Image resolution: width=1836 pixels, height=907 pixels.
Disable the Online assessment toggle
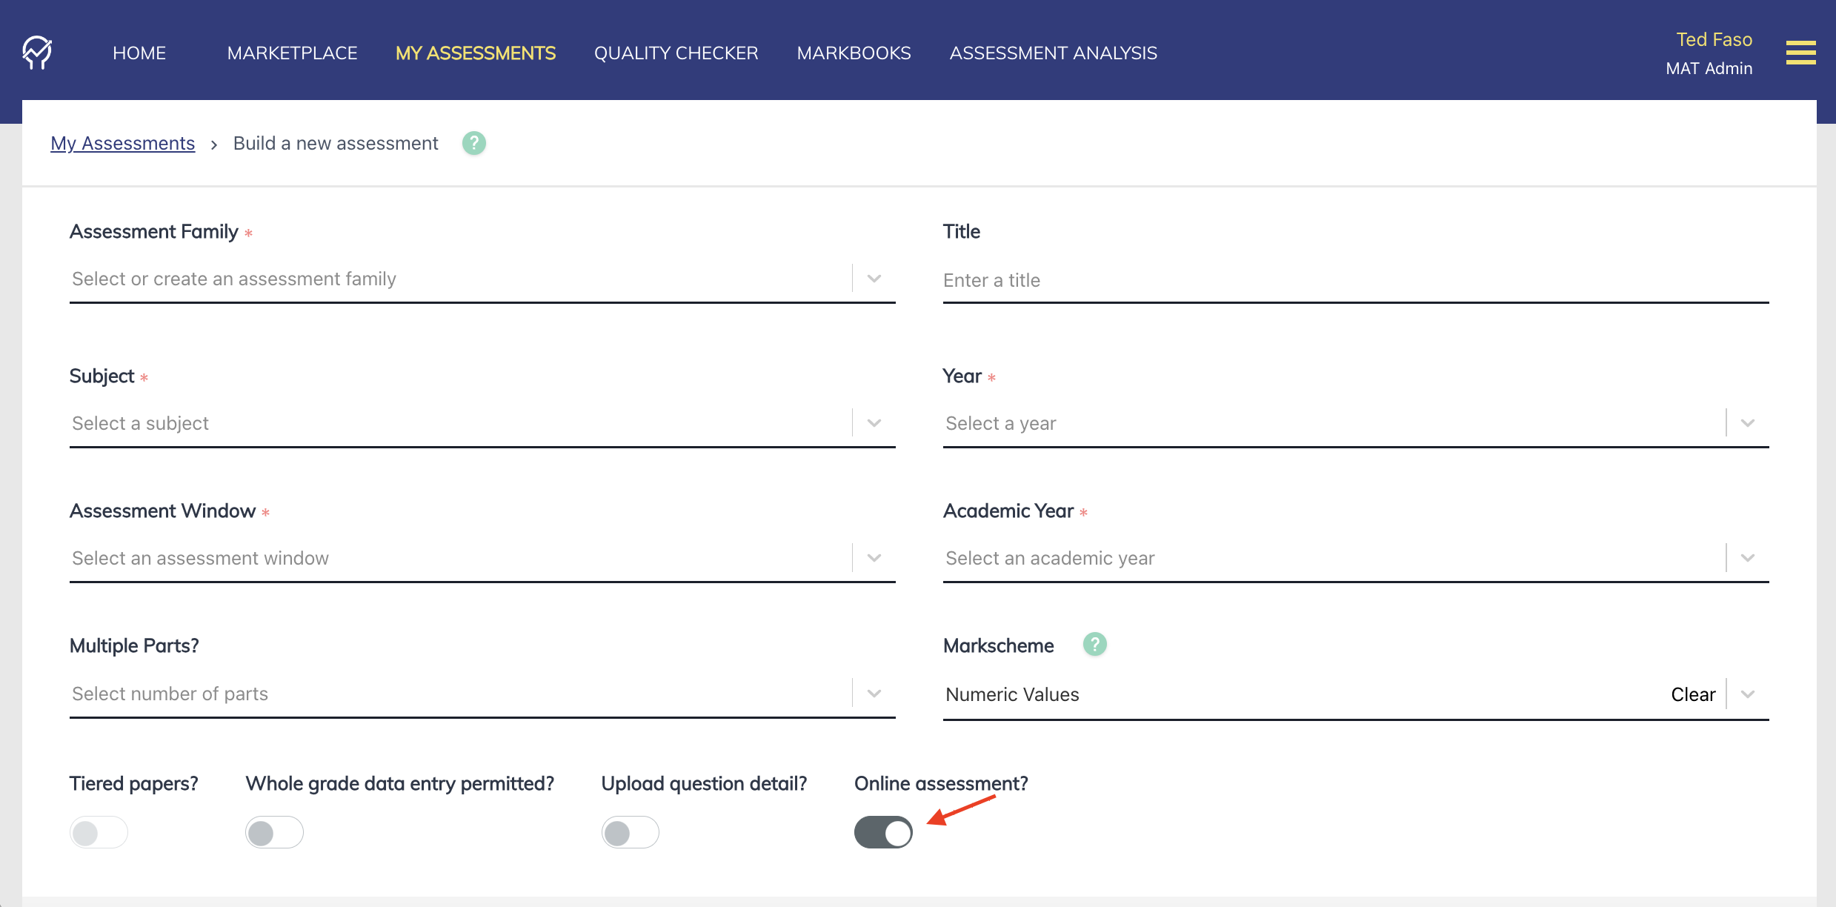click(883, 832)
